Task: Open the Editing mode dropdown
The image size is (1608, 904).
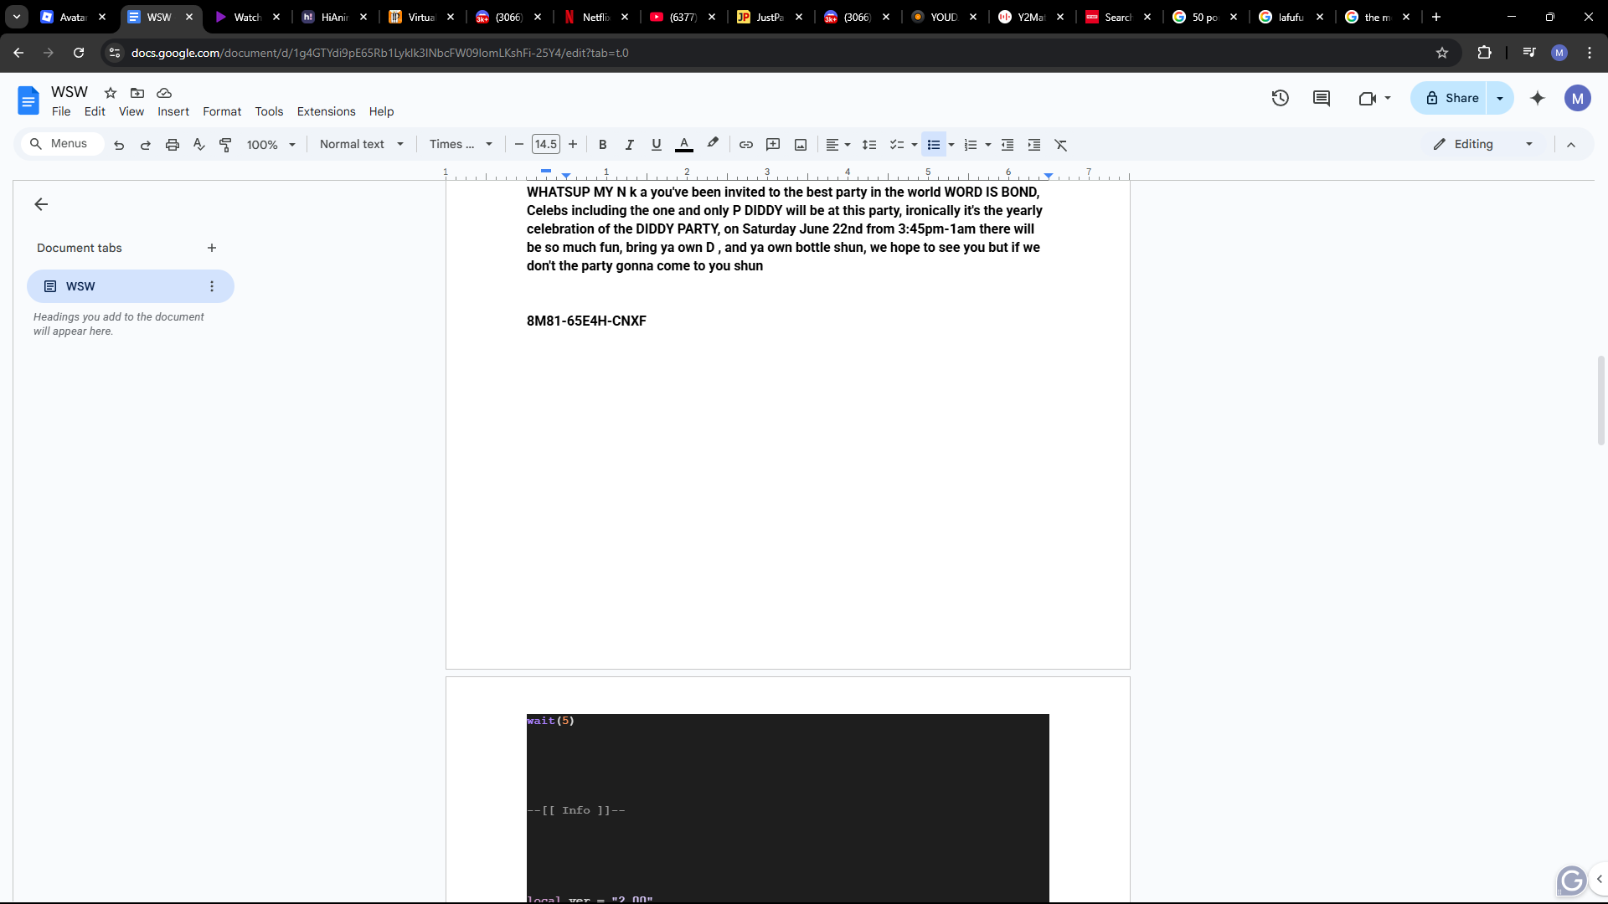Action: (1483, 144)
